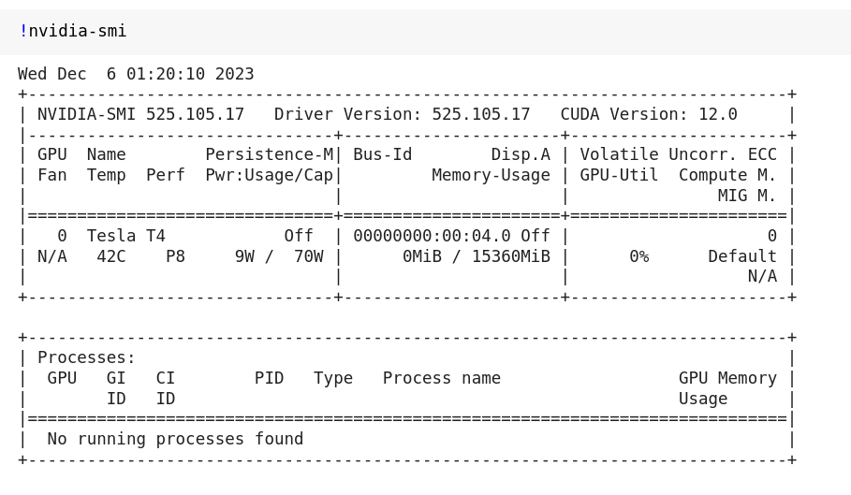Click the 'Volatile Uncorr. ECC' header
851x495 pixels.
coord(679,154)
